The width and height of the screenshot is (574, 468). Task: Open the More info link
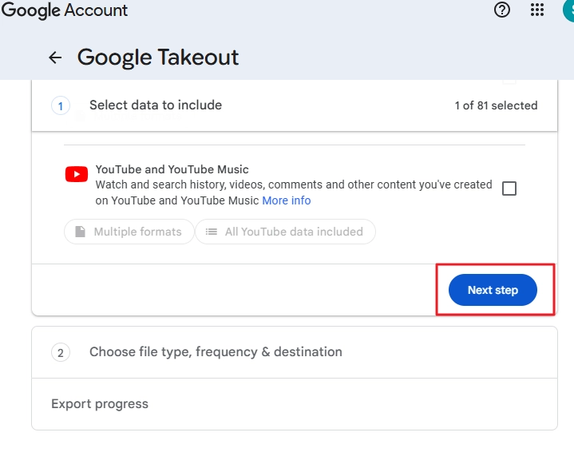click(287, 200)
